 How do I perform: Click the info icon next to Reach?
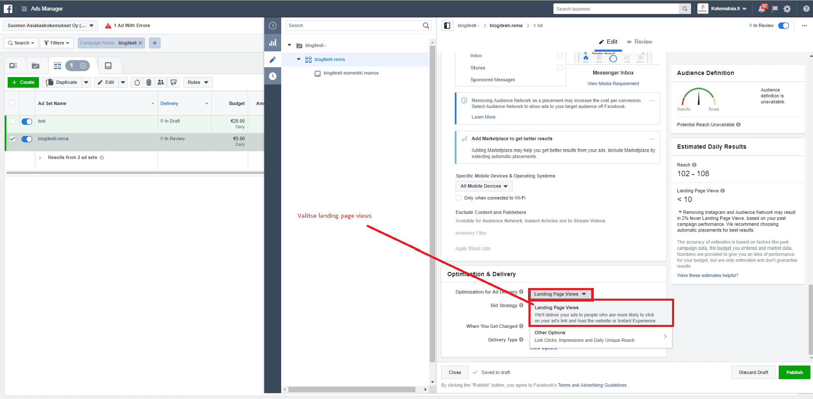click(x=694, y=165)
